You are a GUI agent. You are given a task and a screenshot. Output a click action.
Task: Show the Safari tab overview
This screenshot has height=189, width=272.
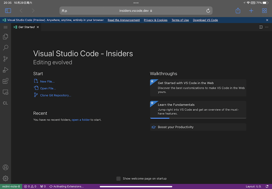point(264,11)
